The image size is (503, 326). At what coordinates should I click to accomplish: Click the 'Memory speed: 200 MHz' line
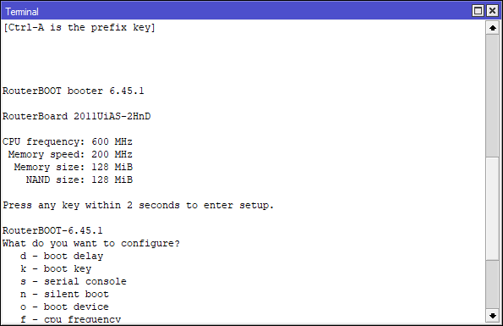click(70, 154)
